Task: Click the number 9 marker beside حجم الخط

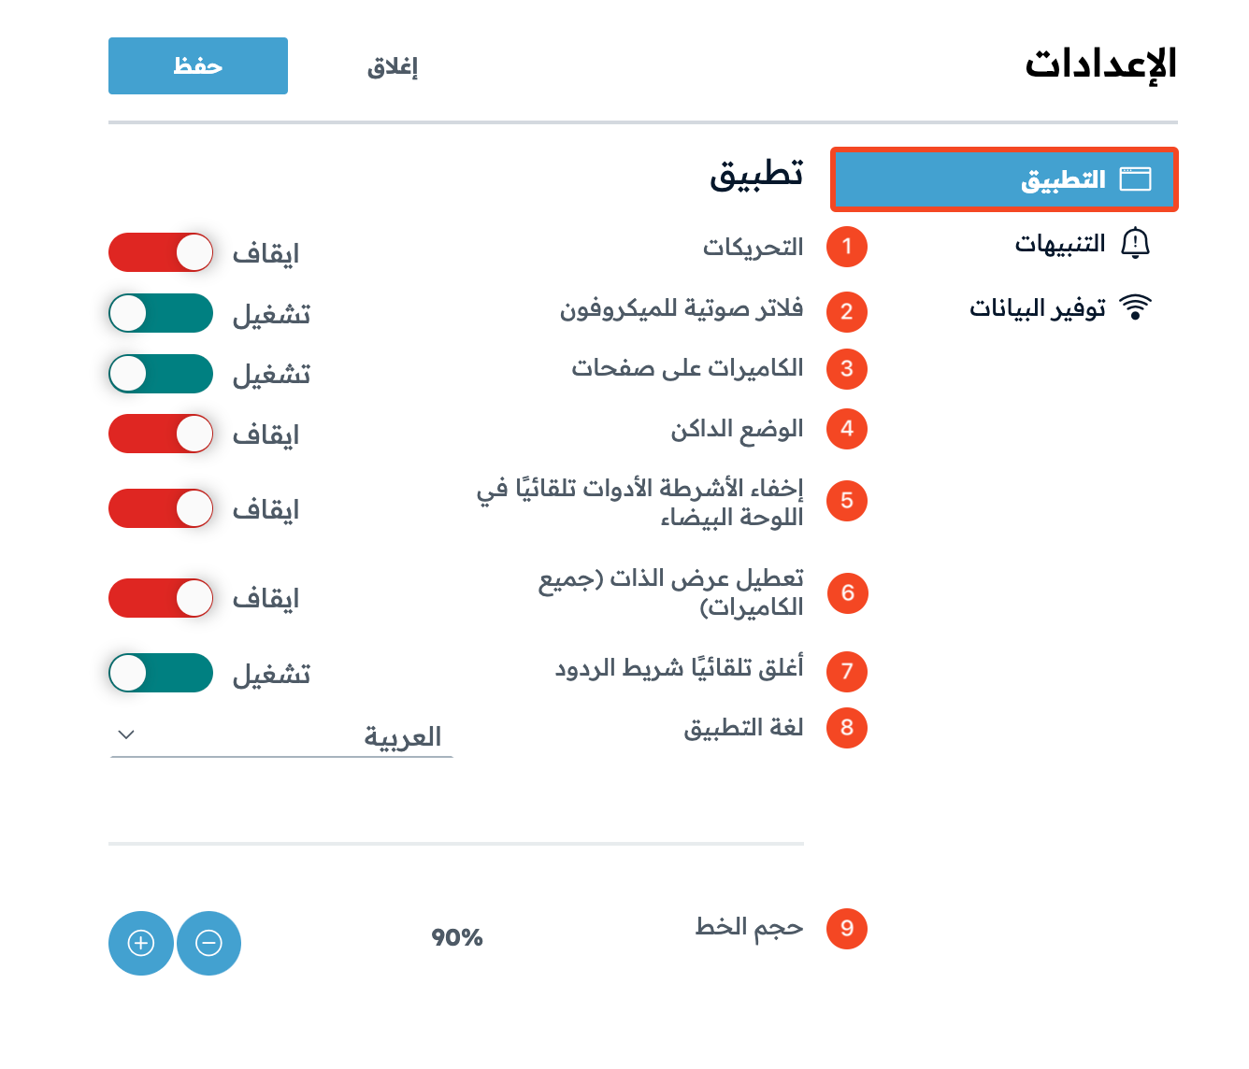Action: (847, 928)
